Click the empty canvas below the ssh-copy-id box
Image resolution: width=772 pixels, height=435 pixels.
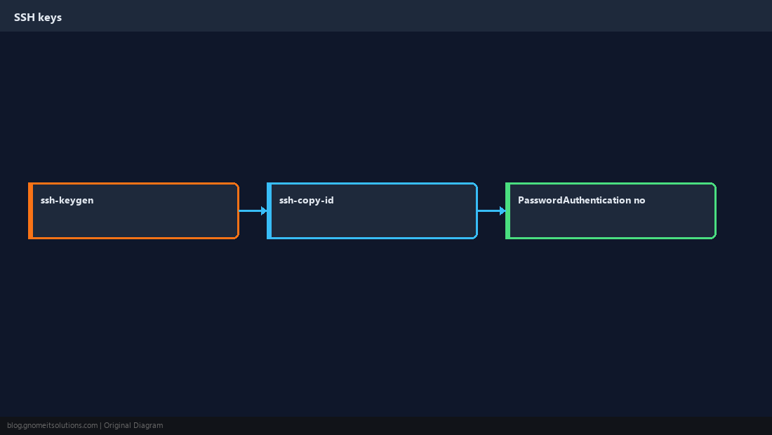(x=372, y=328)
